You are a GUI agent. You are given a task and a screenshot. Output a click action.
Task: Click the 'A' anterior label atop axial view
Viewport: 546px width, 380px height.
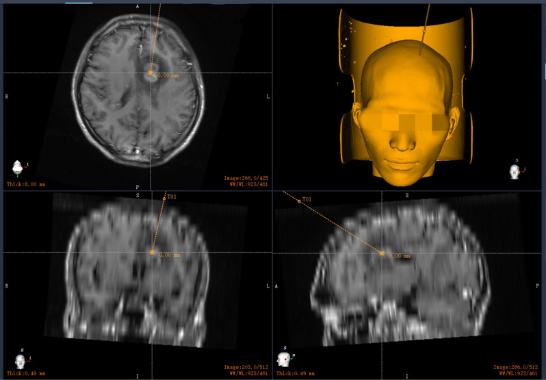tap(138, 7)
